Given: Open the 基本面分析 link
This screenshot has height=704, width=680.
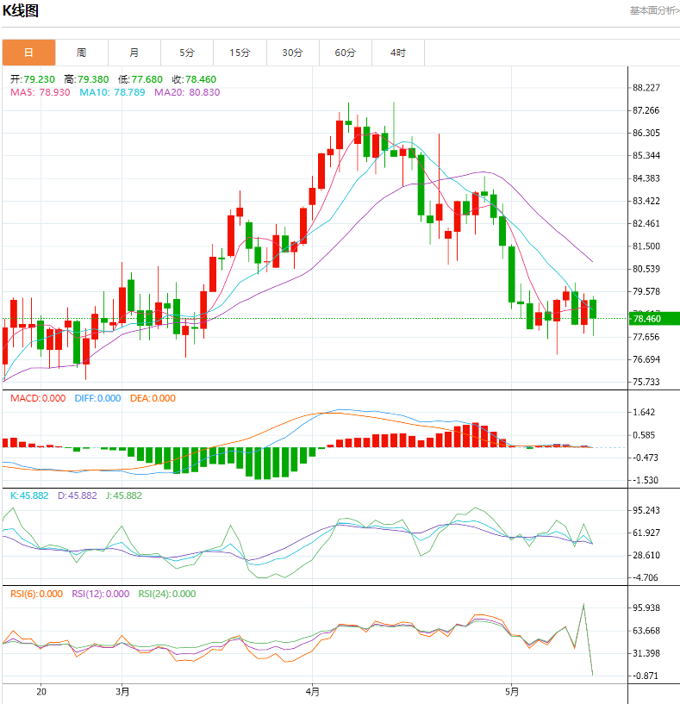Looking at the screenshot, I should click(x=654, y=10).
